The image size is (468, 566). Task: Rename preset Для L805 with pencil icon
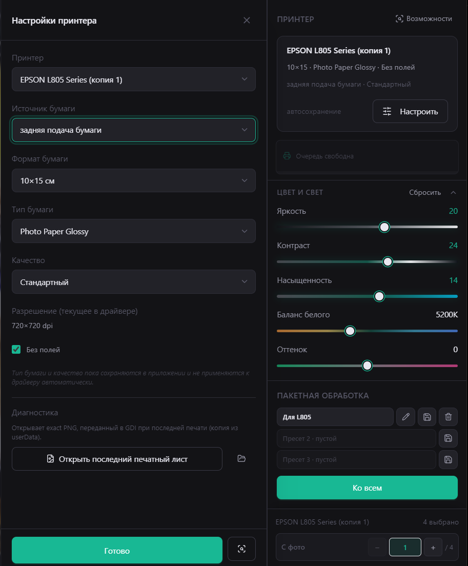405,417
